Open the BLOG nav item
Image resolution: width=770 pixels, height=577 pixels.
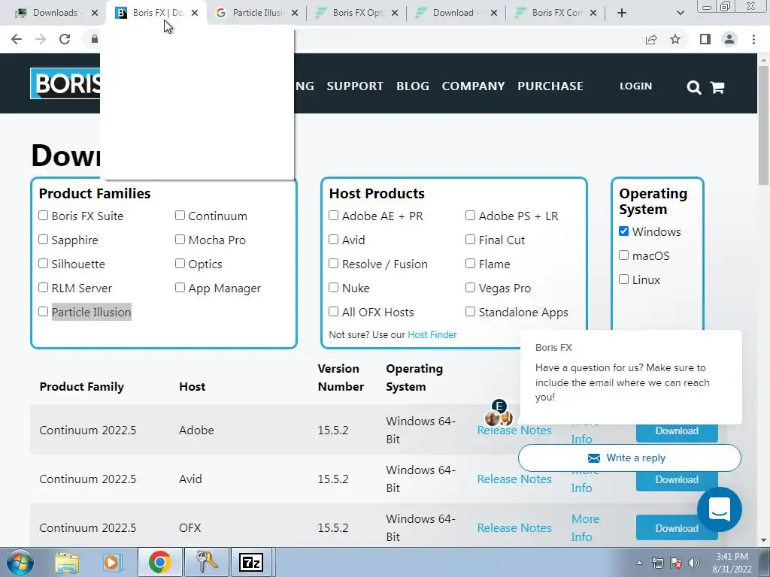click(413, 86)
